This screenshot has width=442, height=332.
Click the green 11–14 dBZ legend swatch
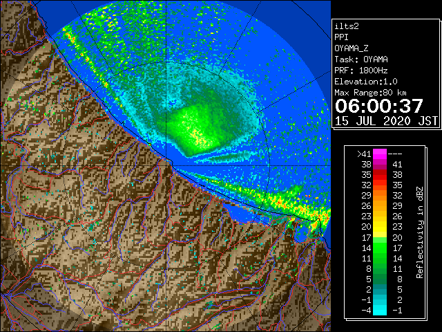(380, 258)
